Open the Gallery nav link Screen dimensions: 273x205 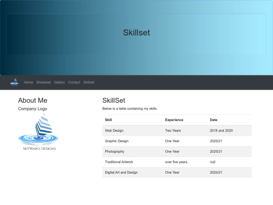coord(59,83)
